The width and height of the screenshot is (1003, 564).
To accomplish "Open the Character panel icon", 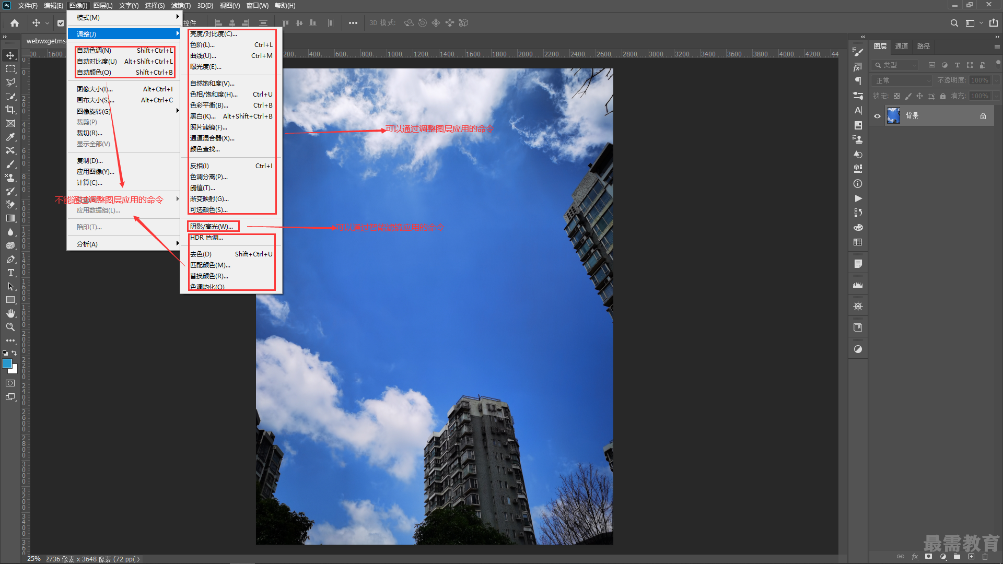I will 858,110.
